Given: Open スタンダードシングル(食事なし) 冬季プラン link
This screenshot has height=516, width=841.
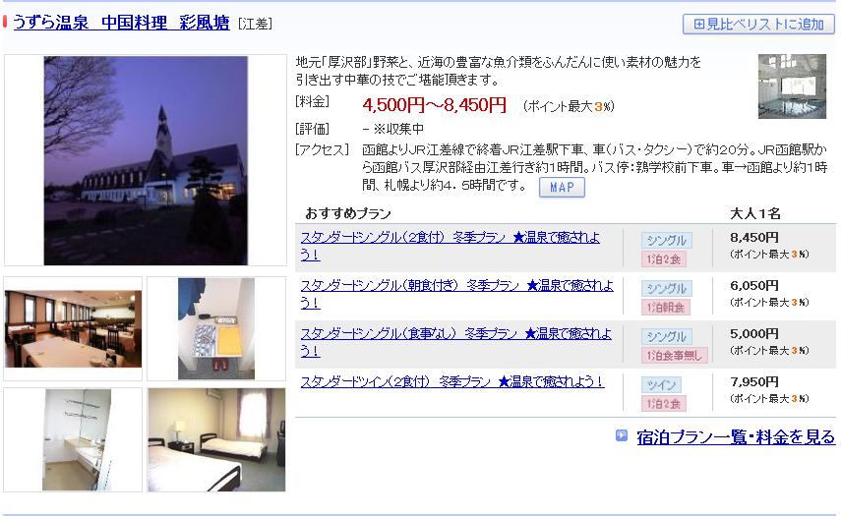Looking at the screenshot, I should pos(455,342).
